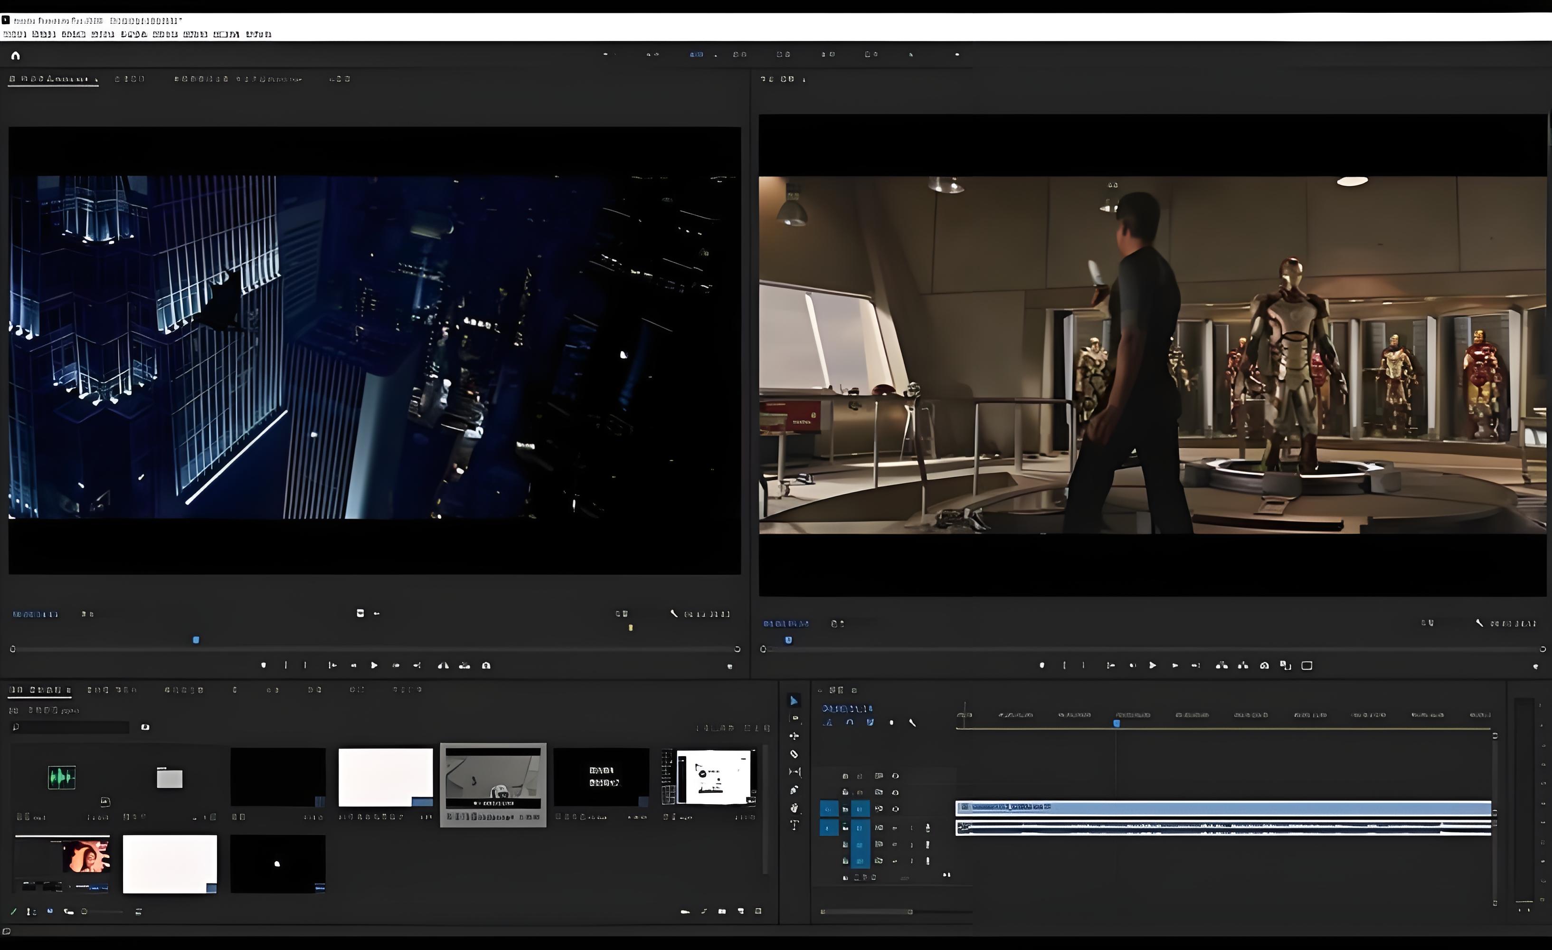Select the Type tool
This screenshot has height=950, width=1552.
(x=794, y=825)
